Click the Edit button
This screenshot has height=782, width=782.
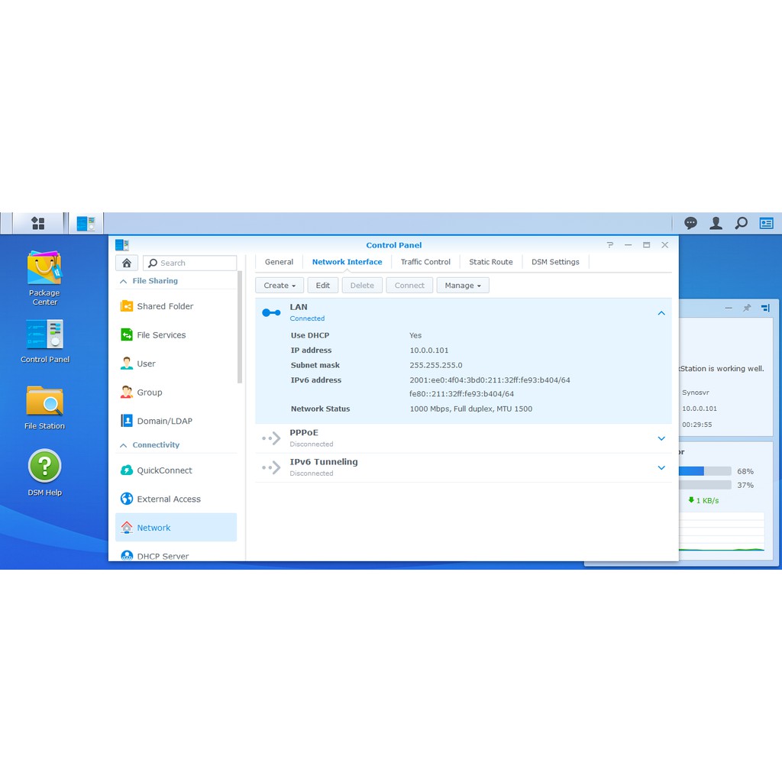[x=323, y=285]
